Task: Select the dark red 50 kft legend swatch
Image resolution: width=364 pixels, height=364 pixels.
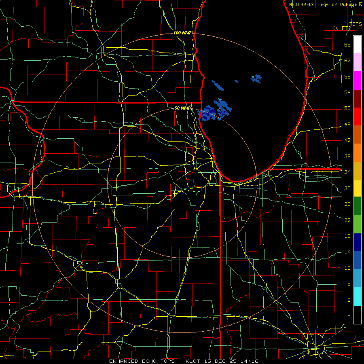Action: [357, 99]
